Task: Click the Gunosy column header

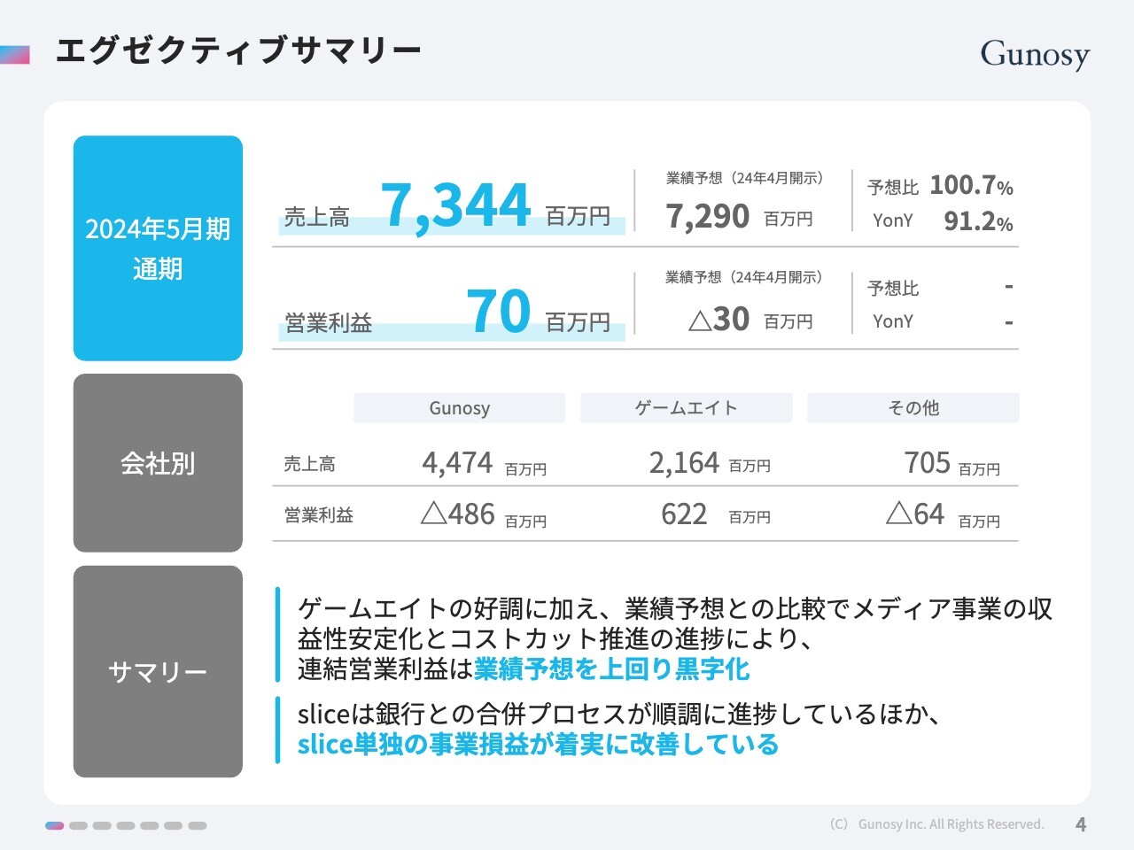Action: pos(459,408)
